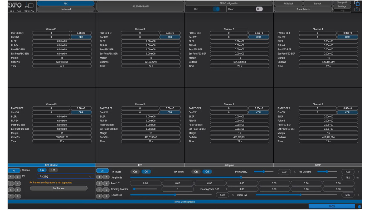
Task: Click the Set Pattern button
Action: (x=59, y=188)
